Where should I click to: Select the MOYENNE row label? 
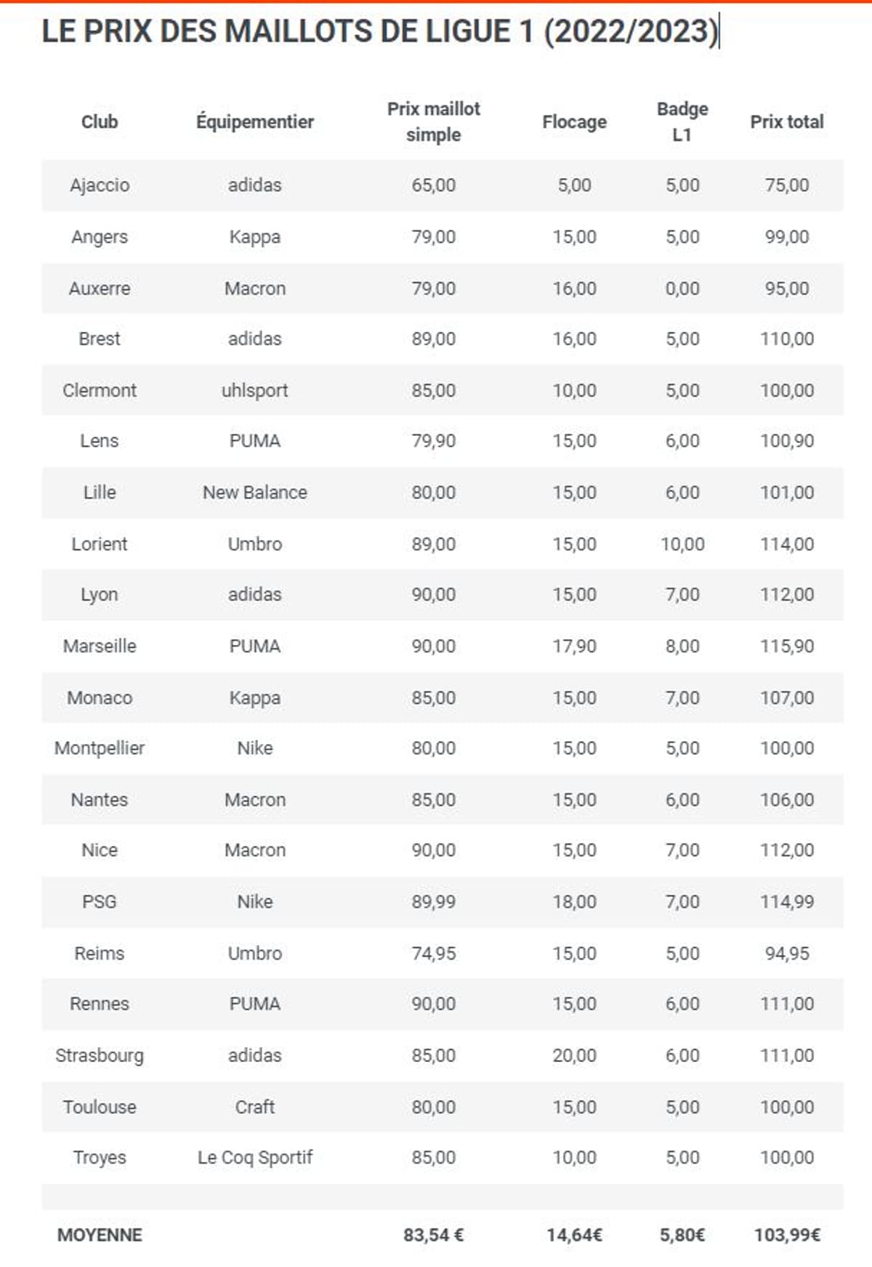(x=100, y=1235)
